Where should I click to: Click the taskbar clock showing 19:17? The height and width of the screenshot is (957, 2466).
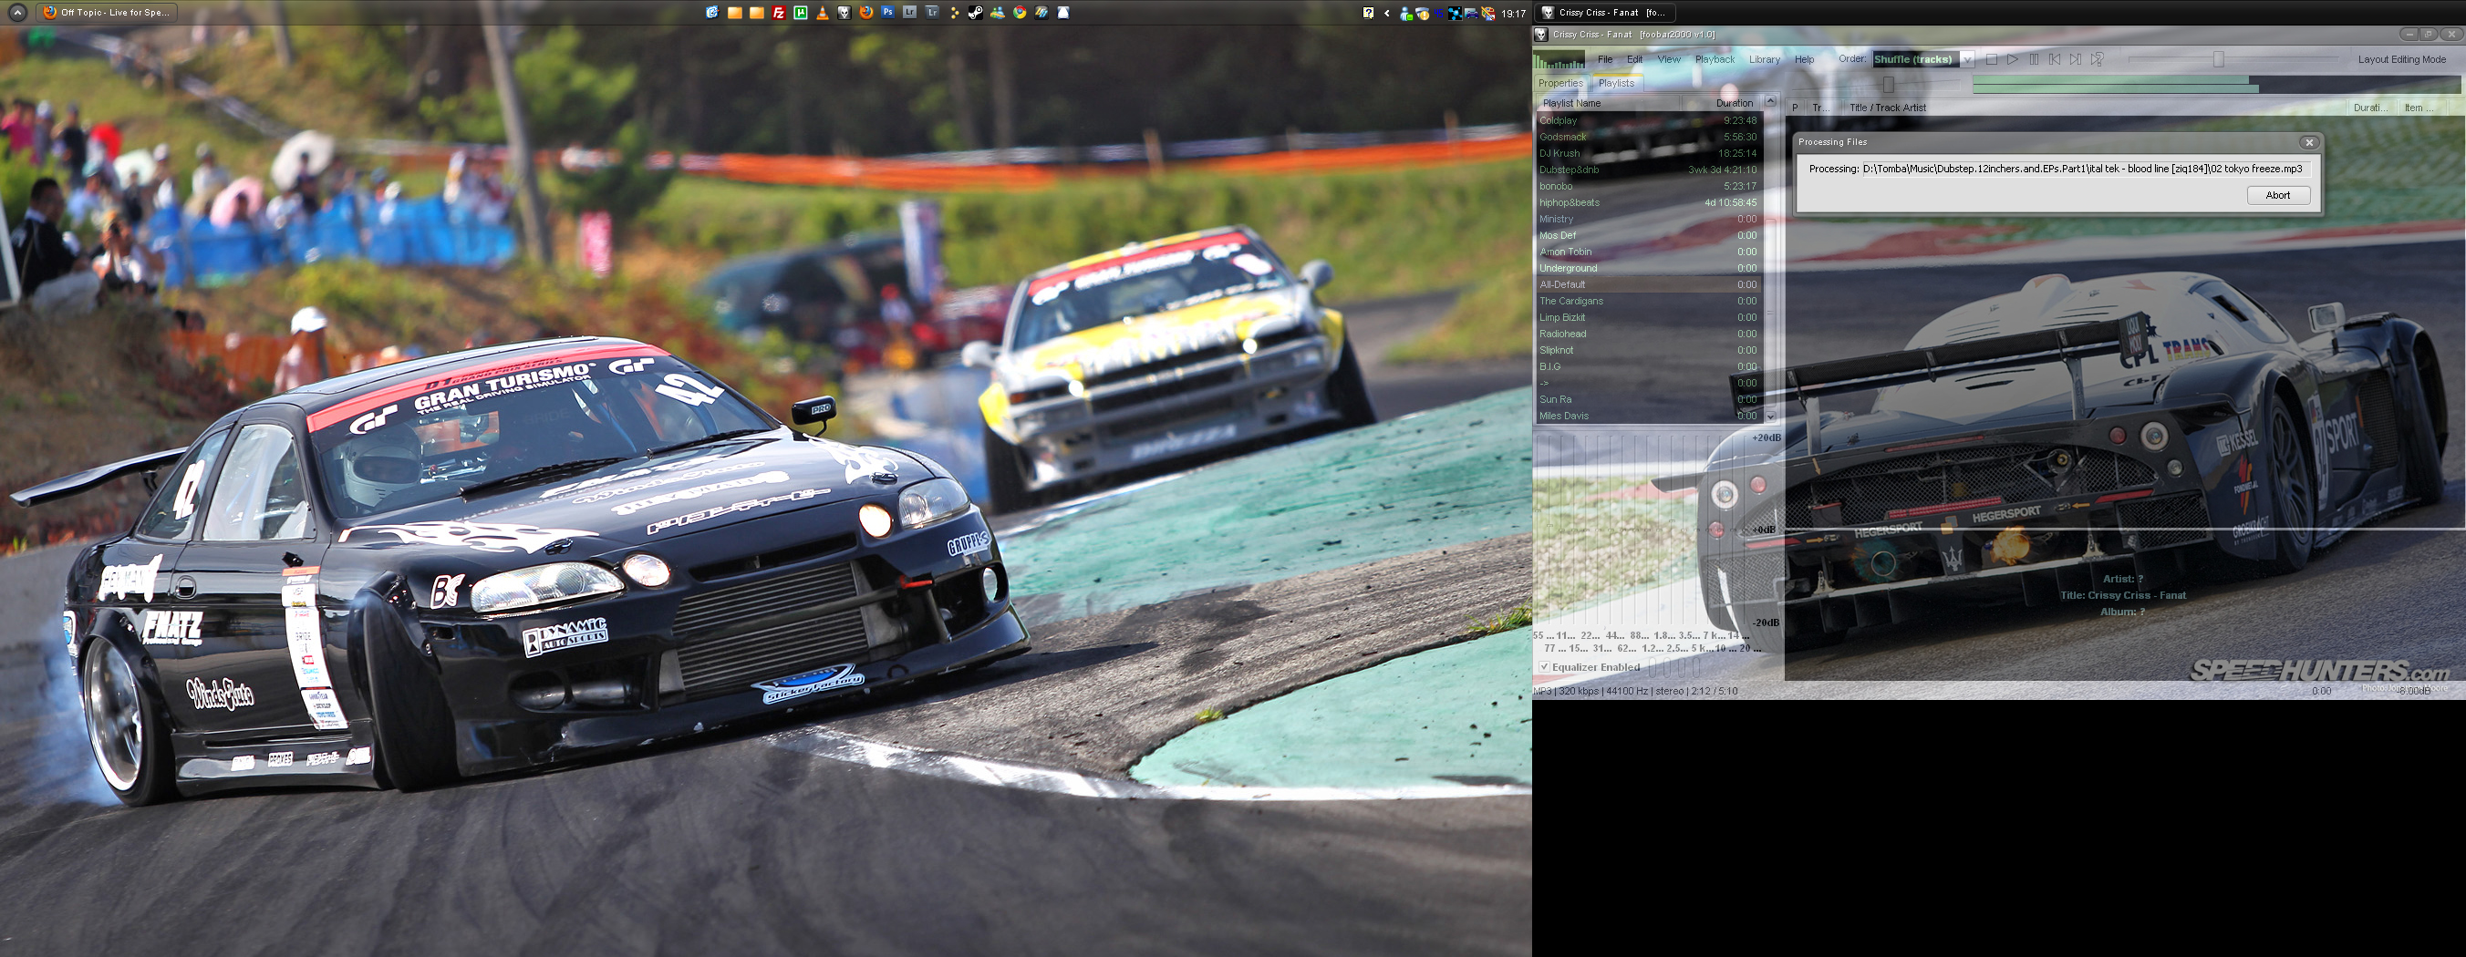1514,14
